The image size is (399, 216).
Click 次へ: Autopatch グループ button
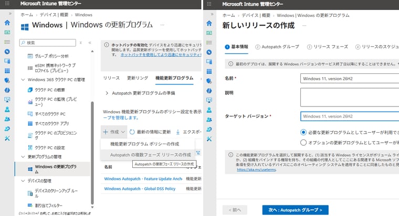pos(295,210)
